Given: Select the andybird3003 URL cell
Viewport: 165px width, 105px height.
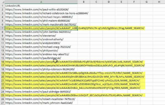Looking at the screenshot, I should 41,43.
